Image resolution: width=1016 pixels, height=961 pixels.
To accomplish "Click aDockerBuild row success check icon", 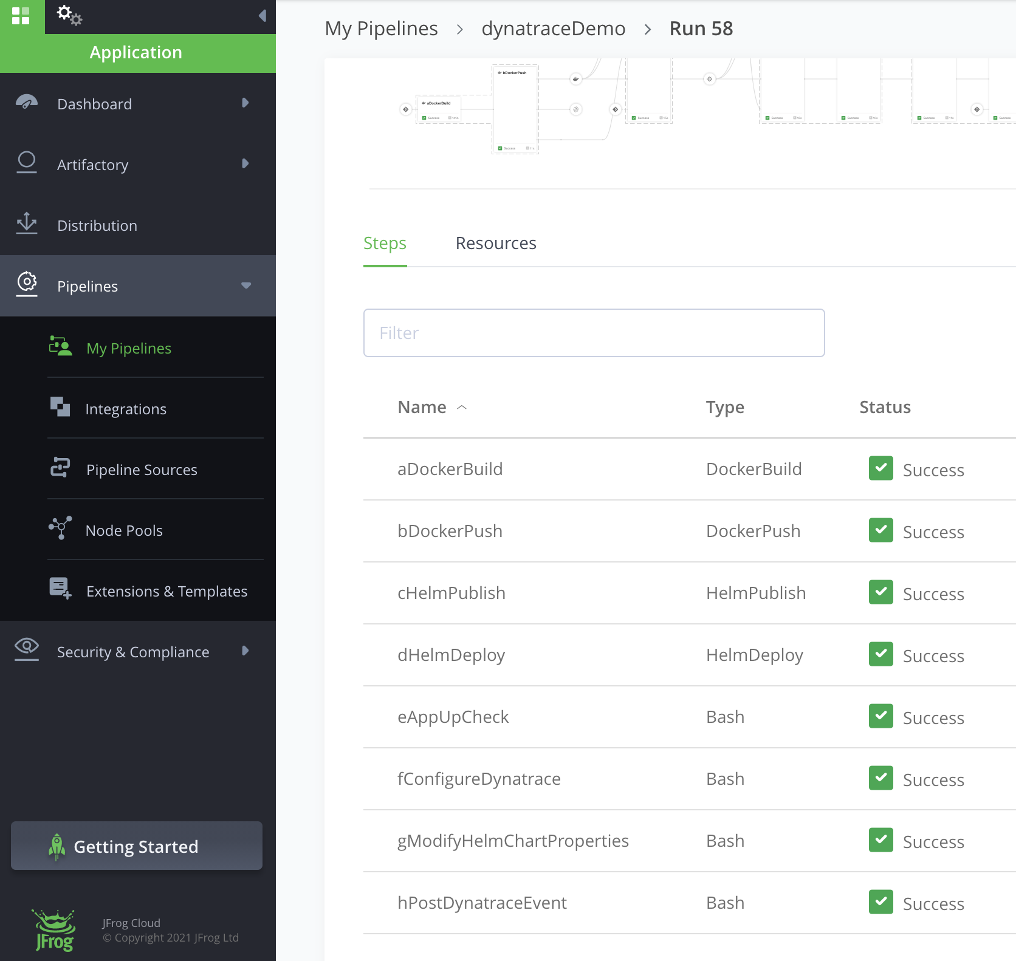I will click(x=881, y=468).
